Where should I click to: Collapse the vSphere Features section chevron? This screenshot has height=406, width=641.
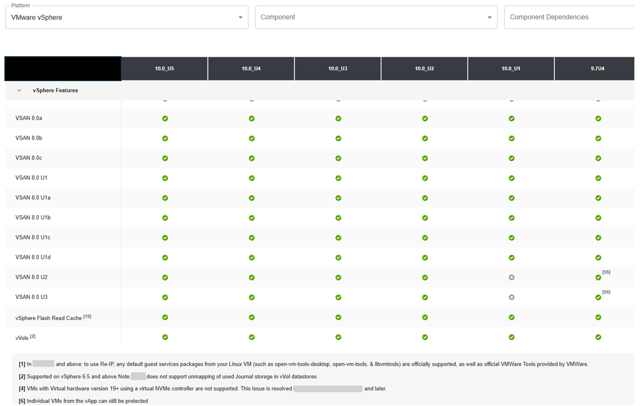click(19, 90)
